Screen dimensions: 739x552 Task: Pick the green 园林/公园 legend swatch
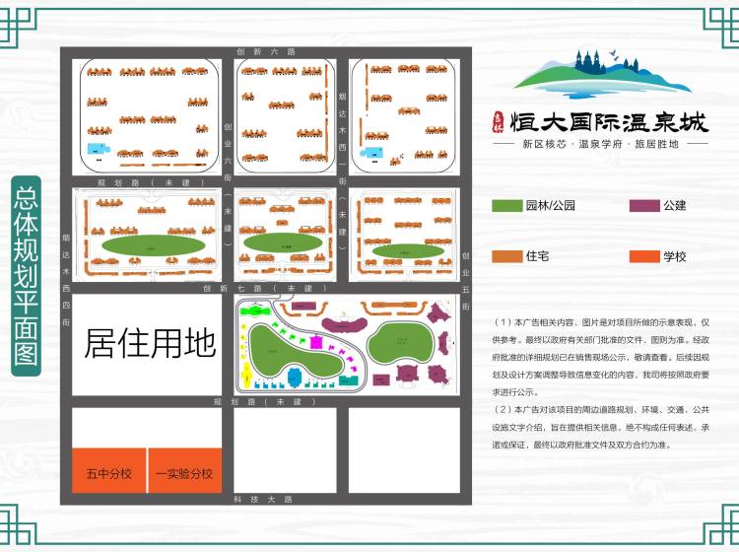tap(507, 206)
